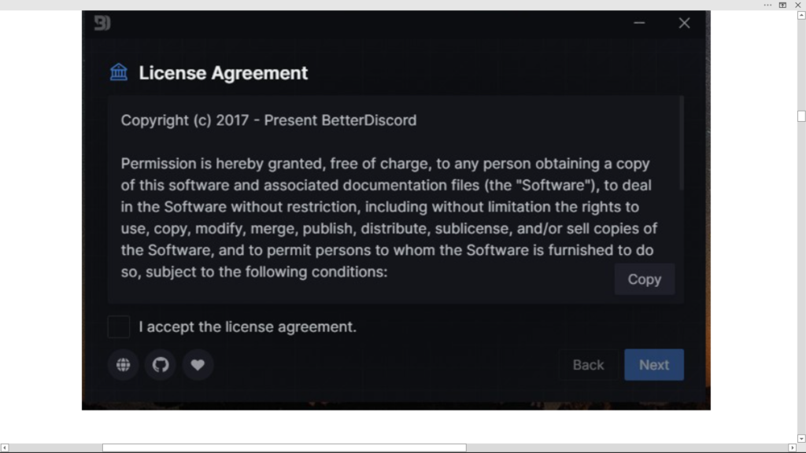
Task: Open the globe website icon
Action: click(124, 365)
